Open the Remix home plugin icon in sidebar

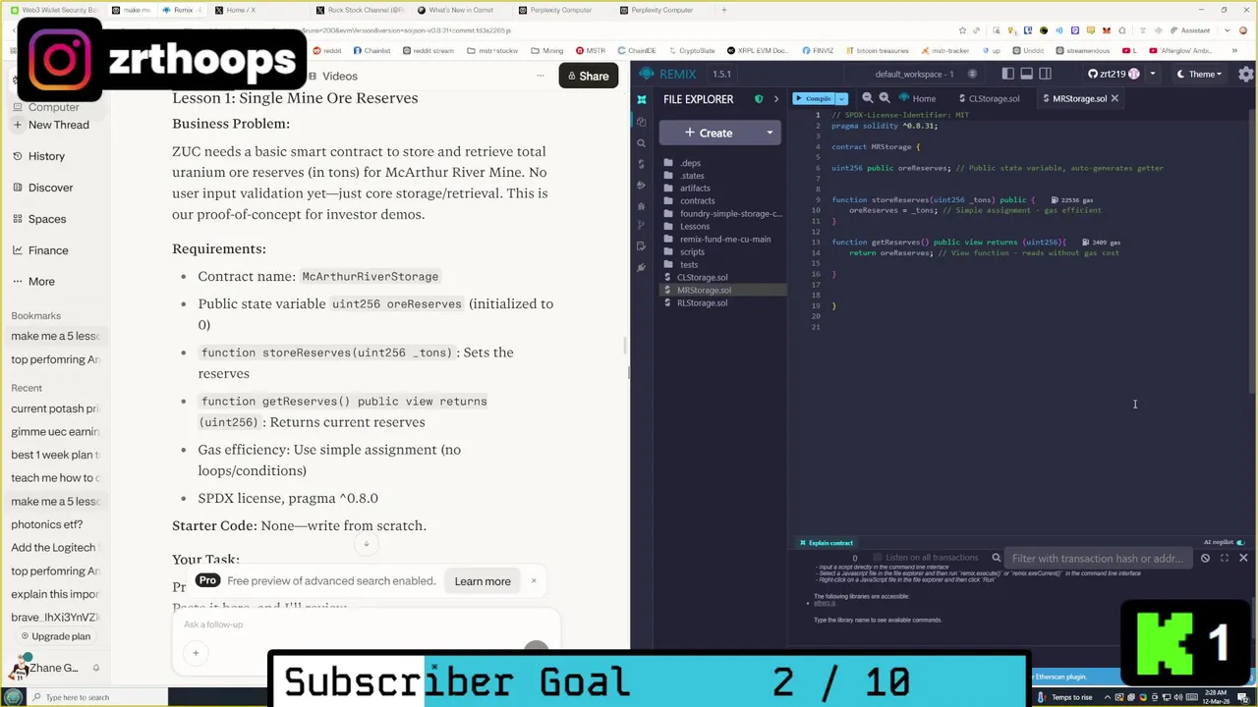pyautogui.click(x=642, y=99)
